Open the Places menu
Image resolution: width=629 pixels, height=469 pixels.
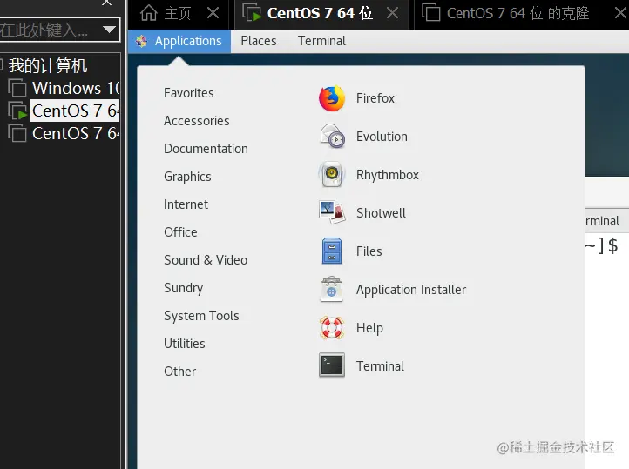pos(259,41)
